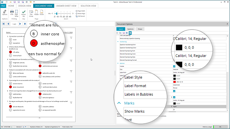
Task: Collapse the Bubbles section
Action: pyautogui.click(x=118, y=63)
